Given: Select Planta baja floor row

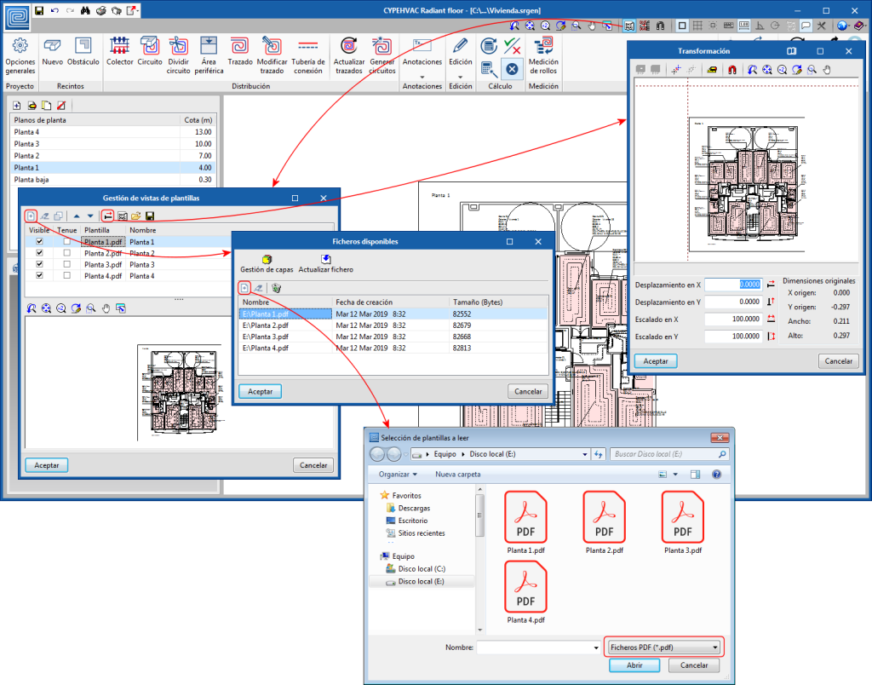Looking at the screenshot, I should [x=113, y=179].
